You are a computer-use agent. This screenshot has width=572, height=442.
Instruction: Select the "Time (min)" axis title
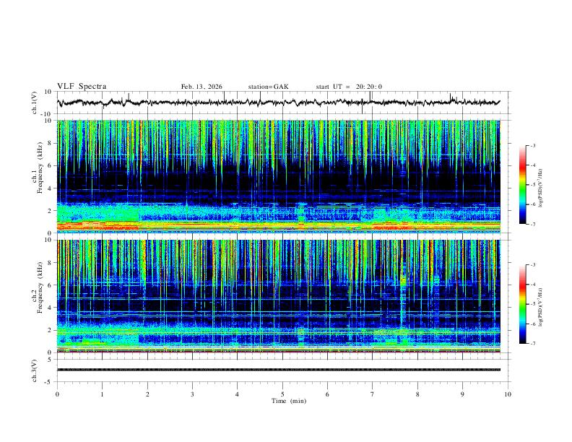coord(289,401)
